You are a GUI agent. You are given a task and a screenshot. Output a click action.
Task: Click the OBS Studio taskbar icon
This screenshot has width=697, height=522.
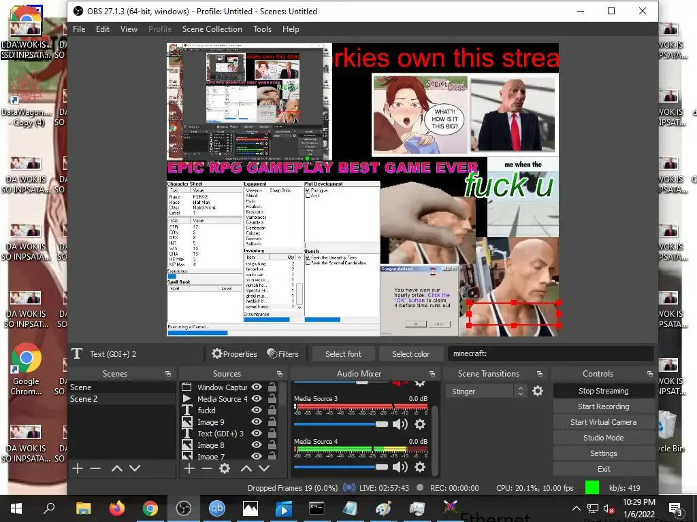point(183,508)
